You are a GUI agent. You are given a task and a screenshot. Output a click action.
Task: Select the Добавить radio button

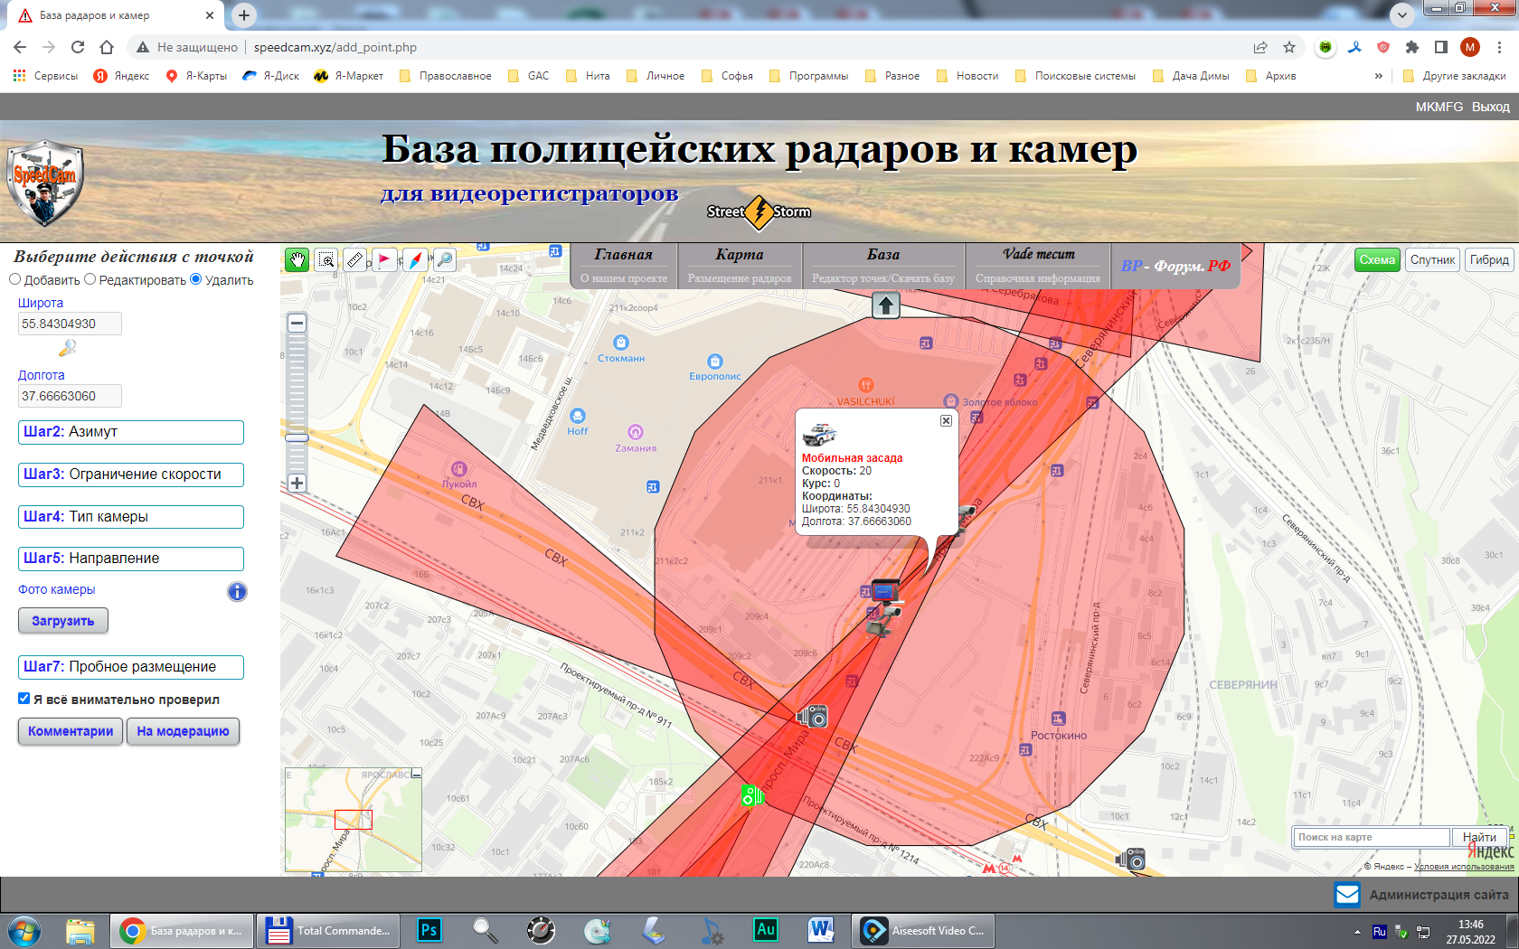coord(14,279)
